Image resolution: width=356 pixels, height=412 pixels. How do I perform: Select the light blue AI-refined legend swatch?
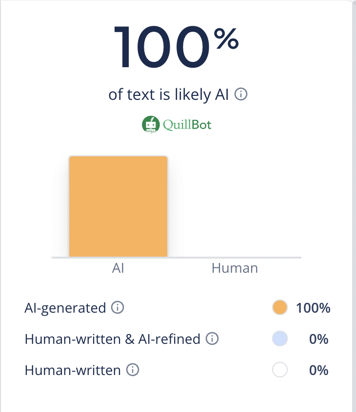coord(280,339)
